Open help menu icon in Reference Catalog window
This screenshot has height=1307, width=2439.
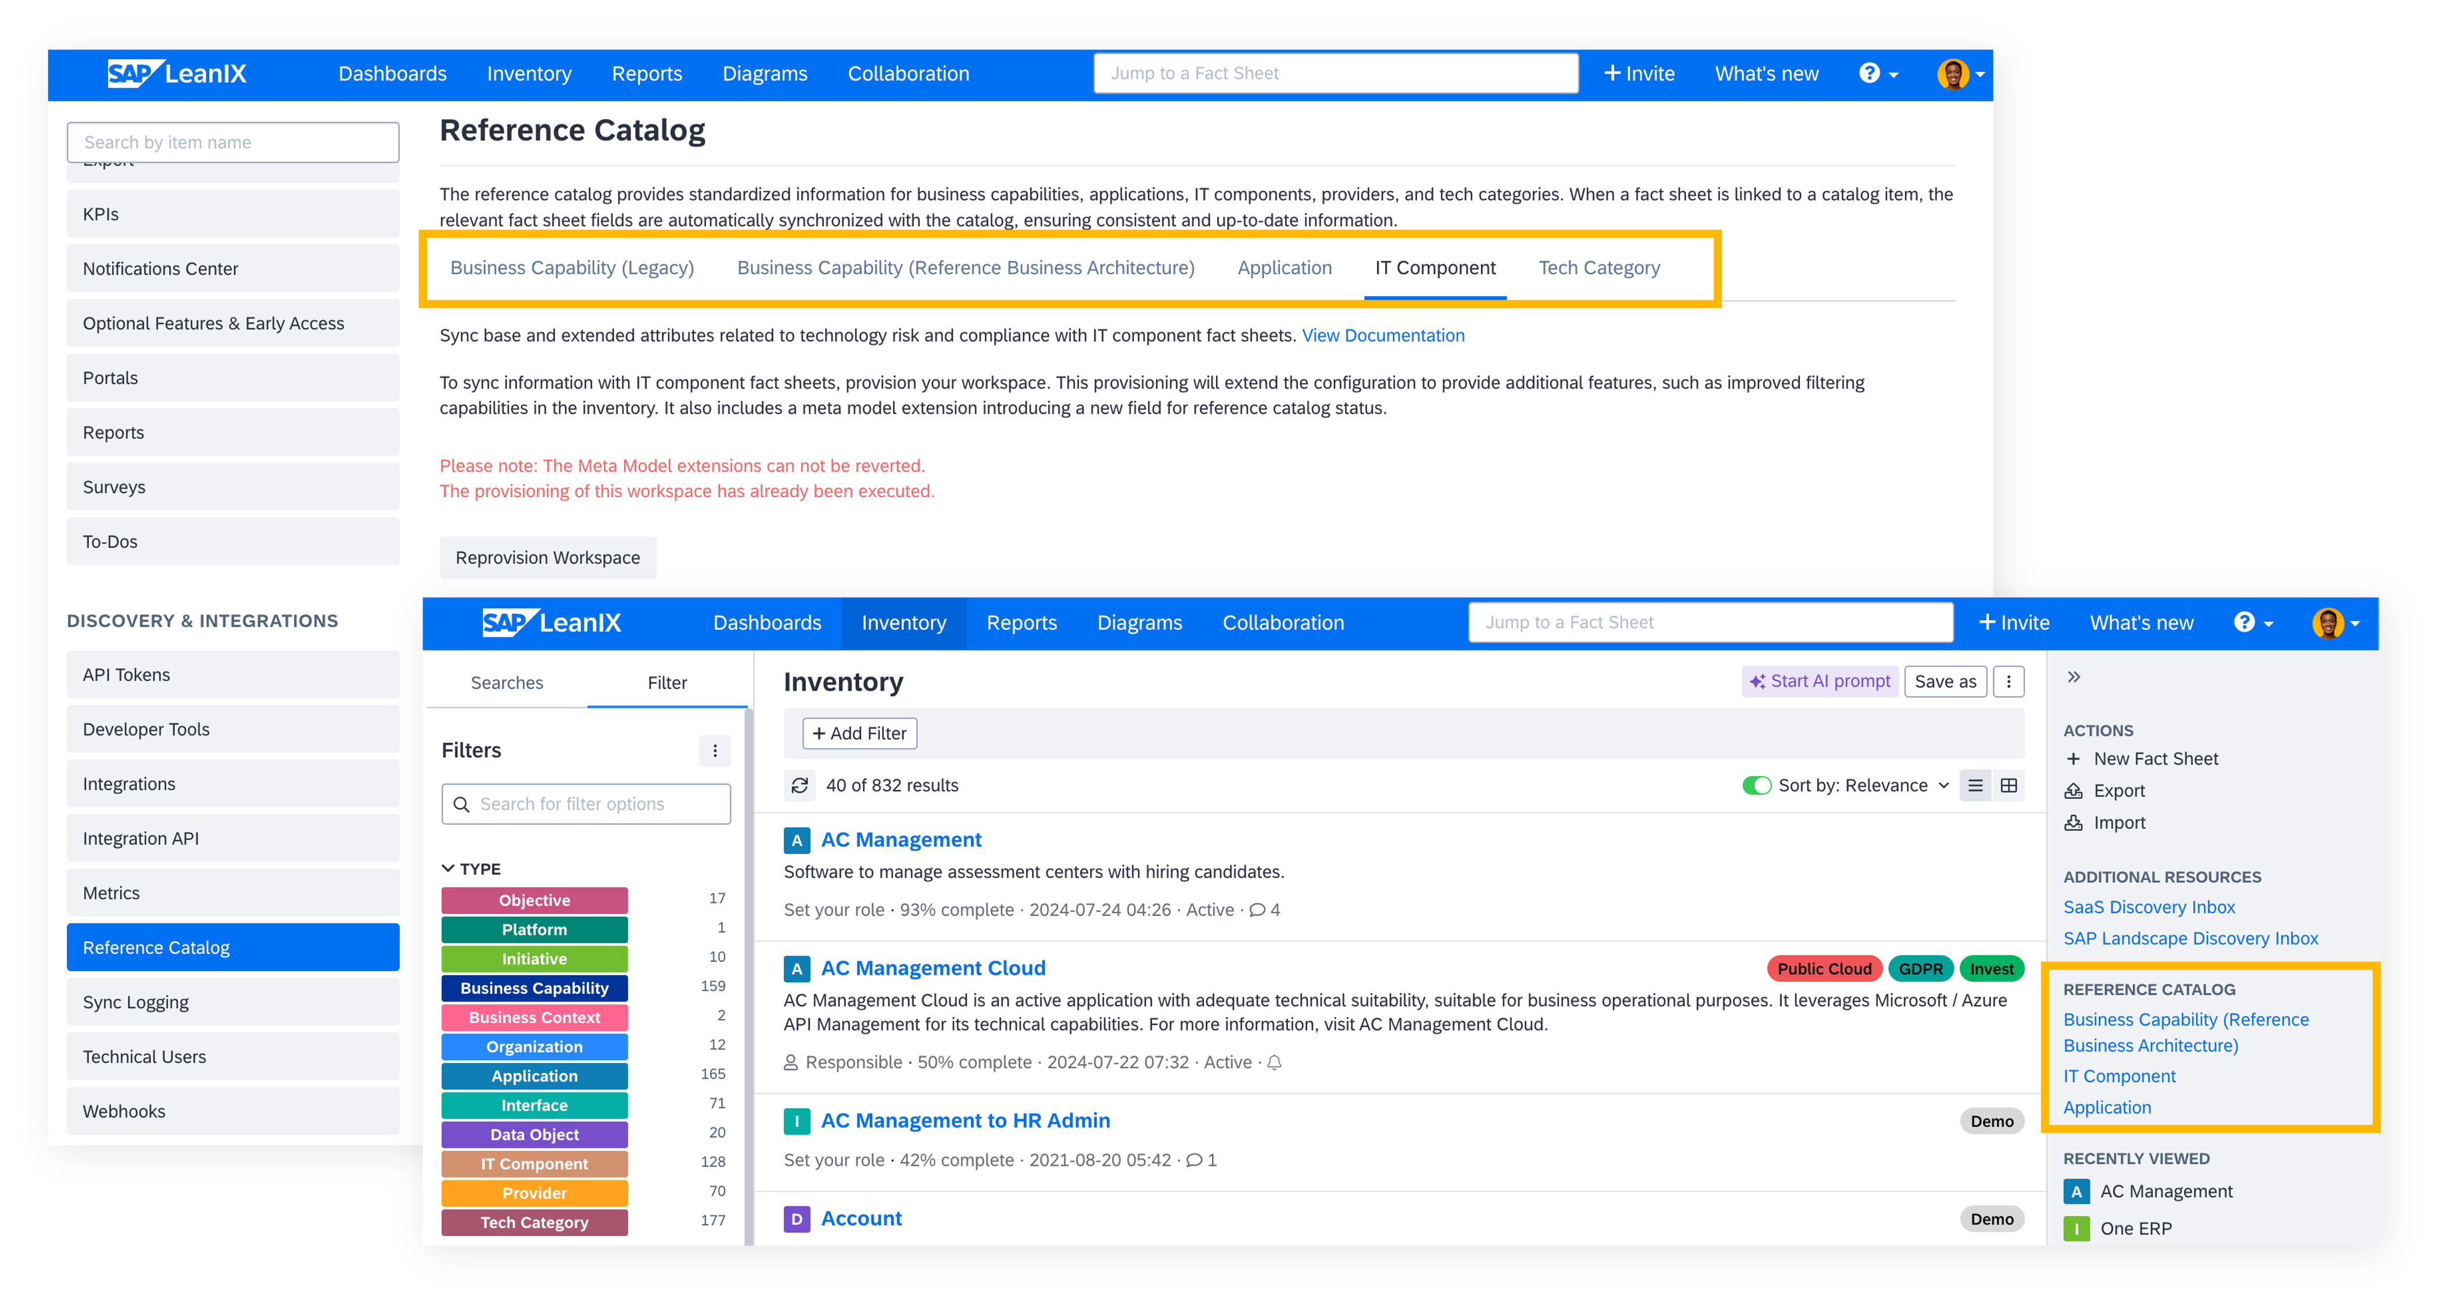(1869, 73)
